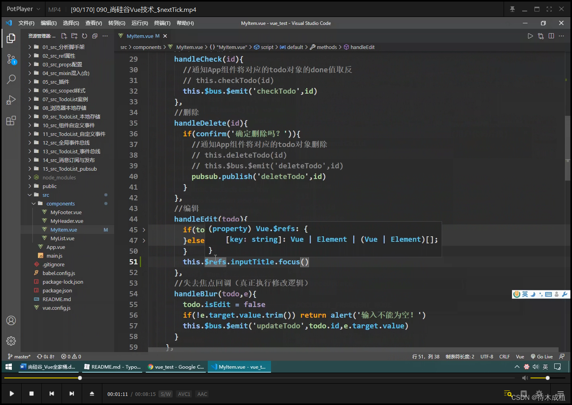The width and height of the screenshot is (572, 405).
Task: Switch to README.md Typora taskbar item
Action: coord(112,367)
